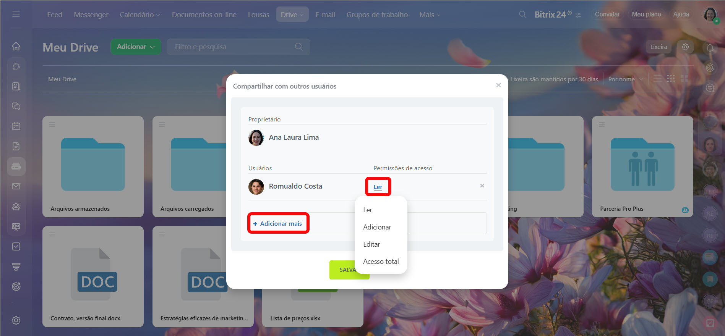Screen dimensions: 725x336
Task: Expand the Adicionar dropdown button
Action: click(136, 47)
